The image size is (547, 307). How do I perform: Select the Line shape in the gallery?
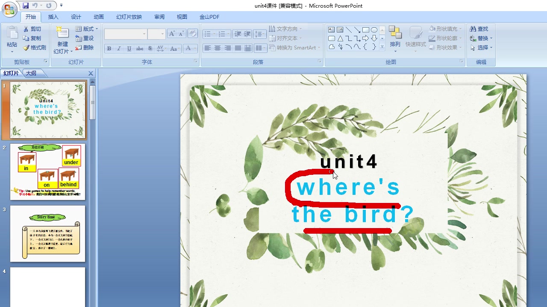tap(349, 30)
